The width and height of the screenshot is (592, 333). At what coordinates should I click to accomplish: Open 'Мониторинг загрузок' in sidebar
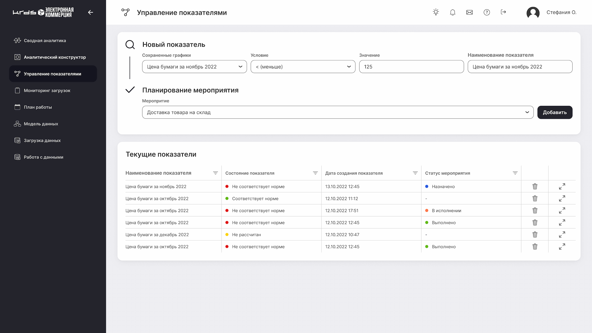[47, 91]
